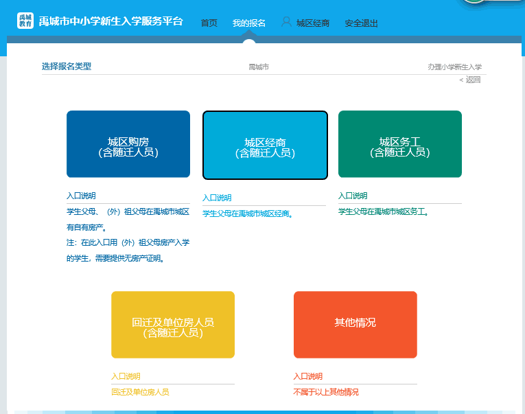Click the 办理小学新生入学 header text
The image size is (525, 414).
click(x=454, y=67)
